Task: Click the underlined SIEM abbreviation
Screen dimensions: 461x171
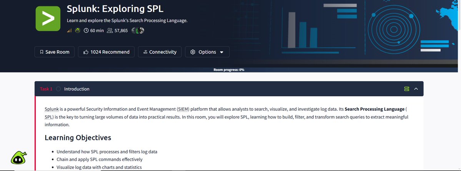Action: [x=183, y=109]
